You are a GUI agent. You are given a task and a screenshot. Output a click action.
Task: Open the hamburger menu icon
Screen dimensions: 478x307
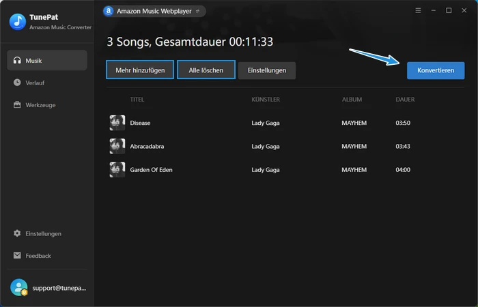pos(418,11)
